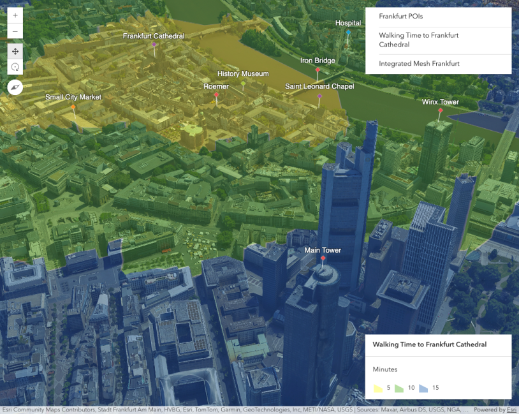Select the Roemer location pin

[x=217, y=95]
